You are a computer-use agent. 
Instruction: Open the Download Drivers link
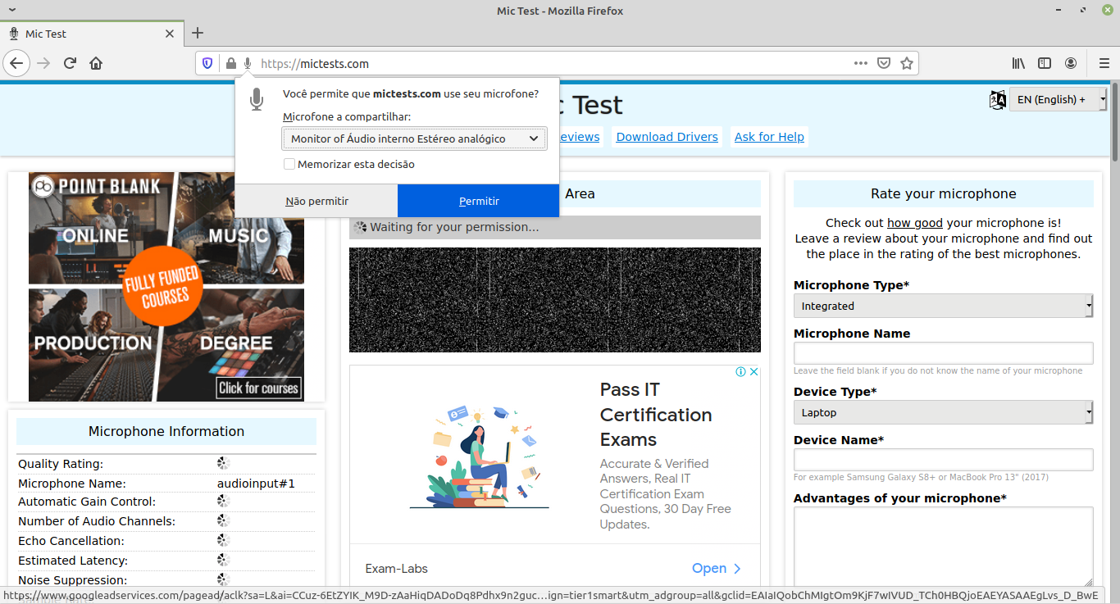point(667,137)
